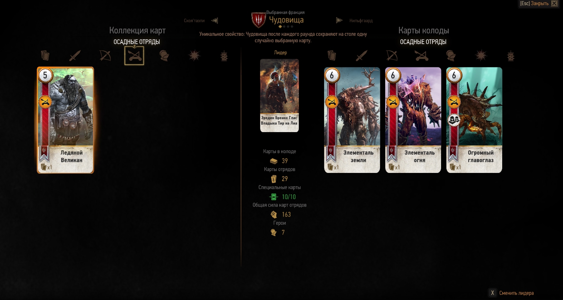Image resolution: width=563 pixels, height=300 pixels.
Task: Filter collection by ranged bow icon
Action: click(x=105, y=56)
